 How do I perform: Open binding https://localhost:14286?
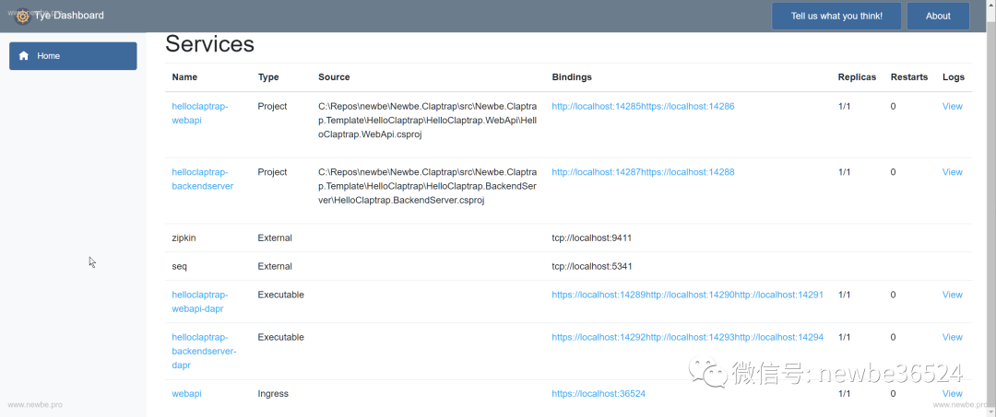tap(688, 107)
